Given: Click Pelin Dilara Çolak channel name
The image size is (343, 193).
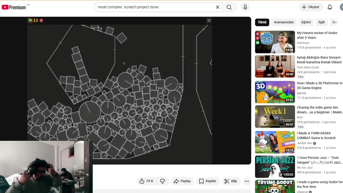Looking at the screenshot, I should (308, 67).
